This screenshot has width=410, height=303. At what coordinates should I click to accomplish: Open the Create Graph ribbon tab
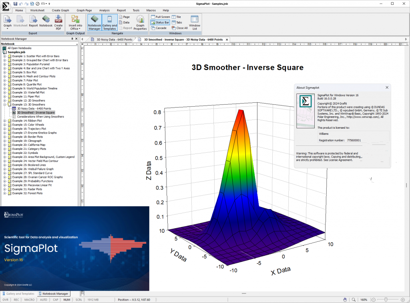(x=60, y=10)
